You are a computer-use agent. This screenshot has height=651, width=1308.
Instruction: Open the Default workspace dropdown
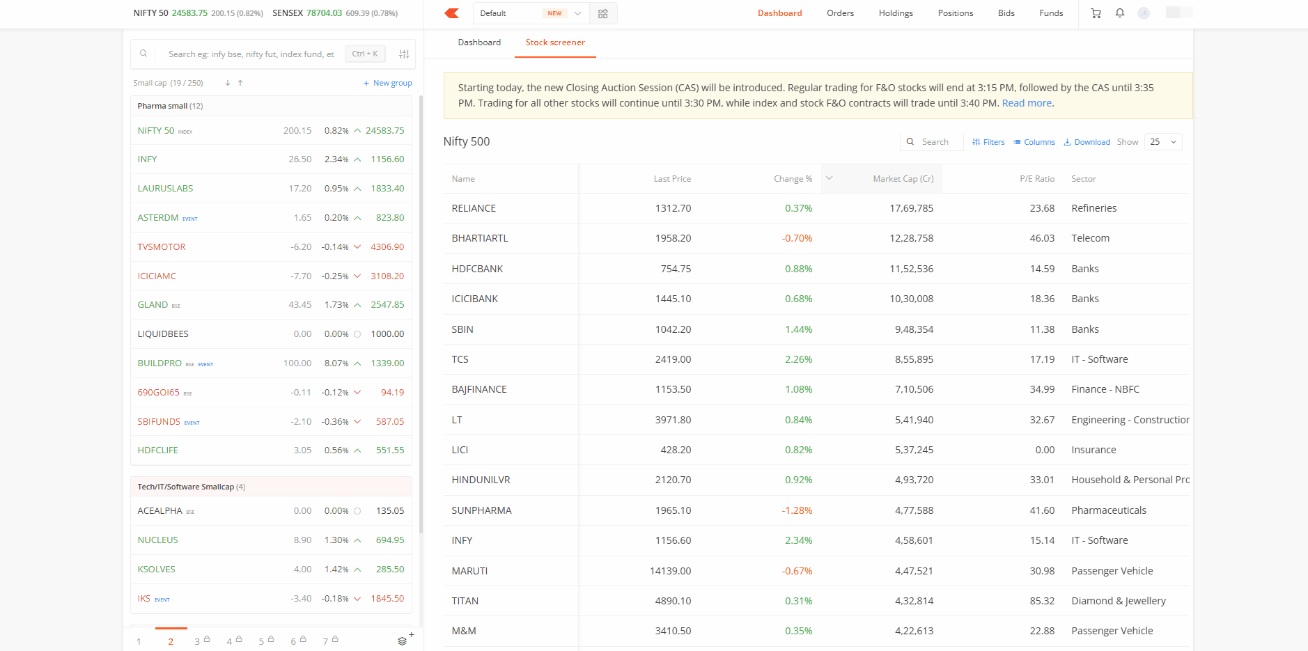click(531, 13)
